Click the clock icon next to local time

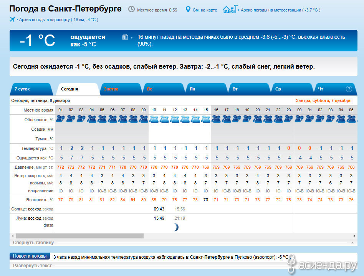click(x=131, y=9)
